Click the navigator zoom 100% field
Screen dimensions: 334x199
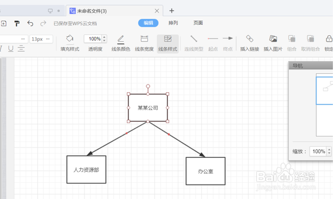click(318, 151)
